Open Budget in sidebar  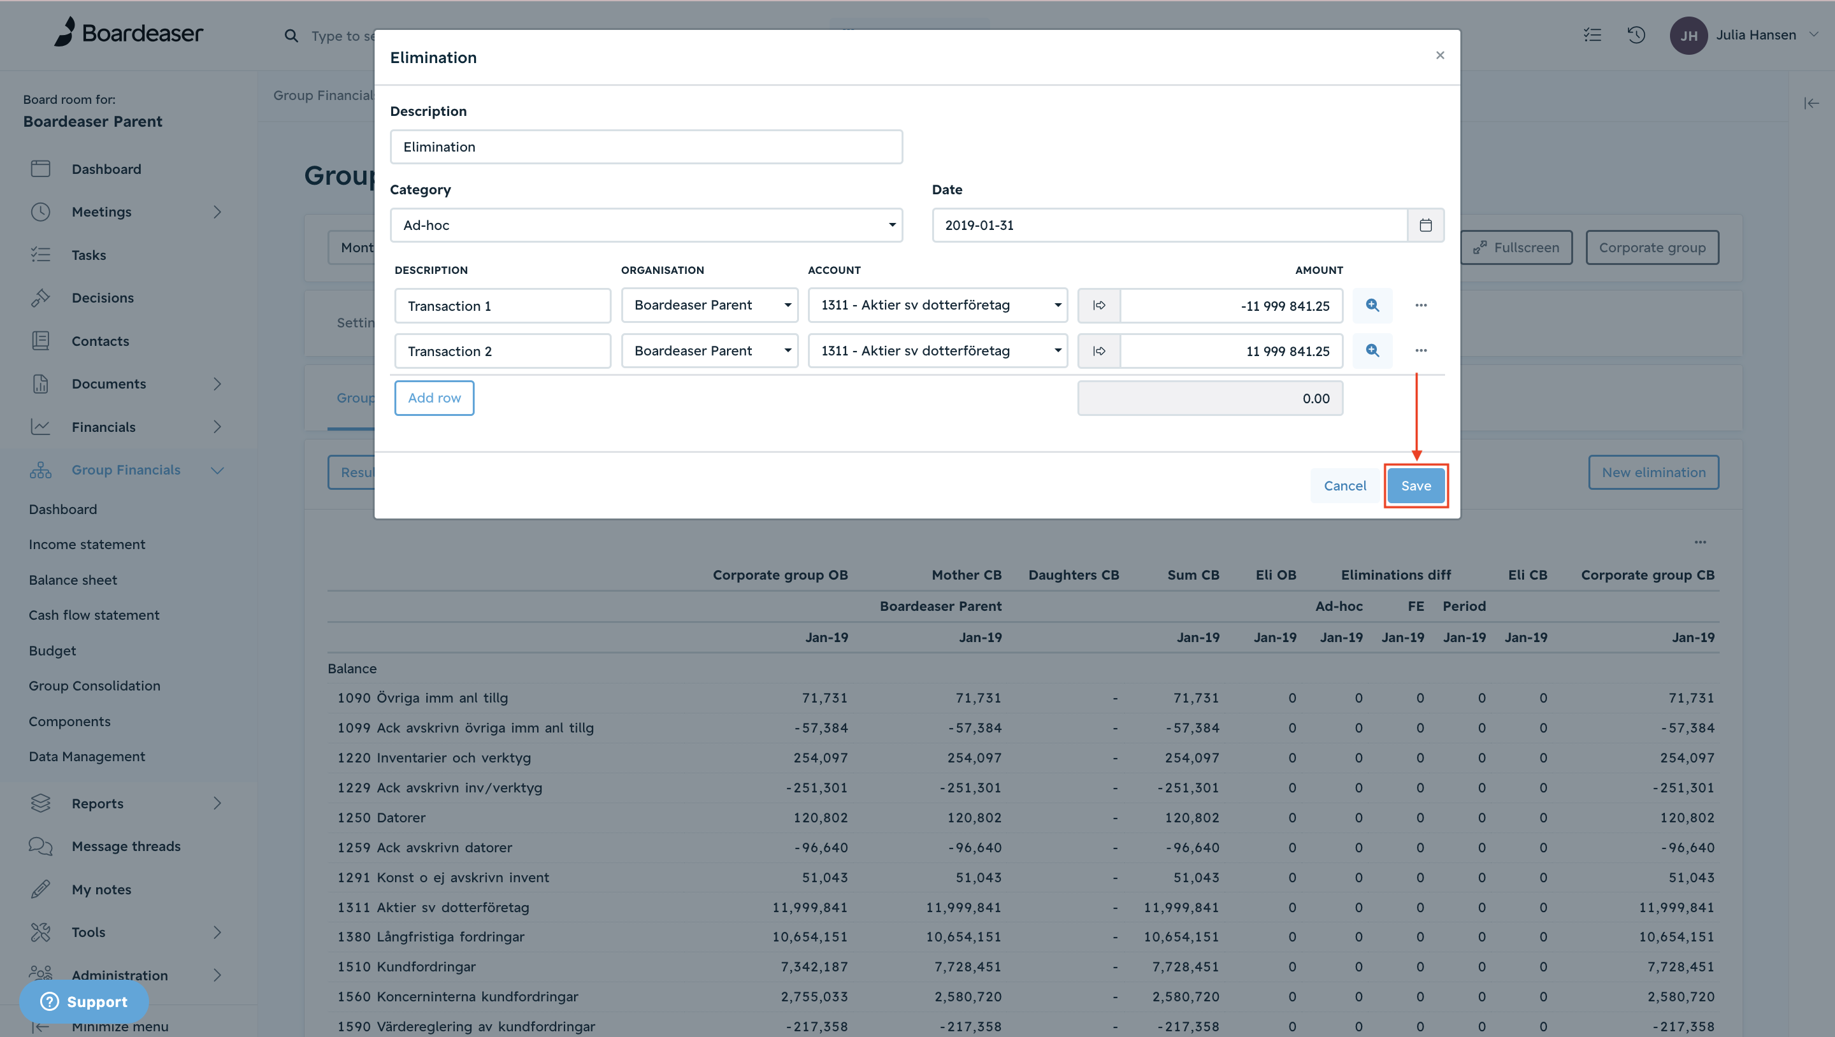tap(52, 651)
